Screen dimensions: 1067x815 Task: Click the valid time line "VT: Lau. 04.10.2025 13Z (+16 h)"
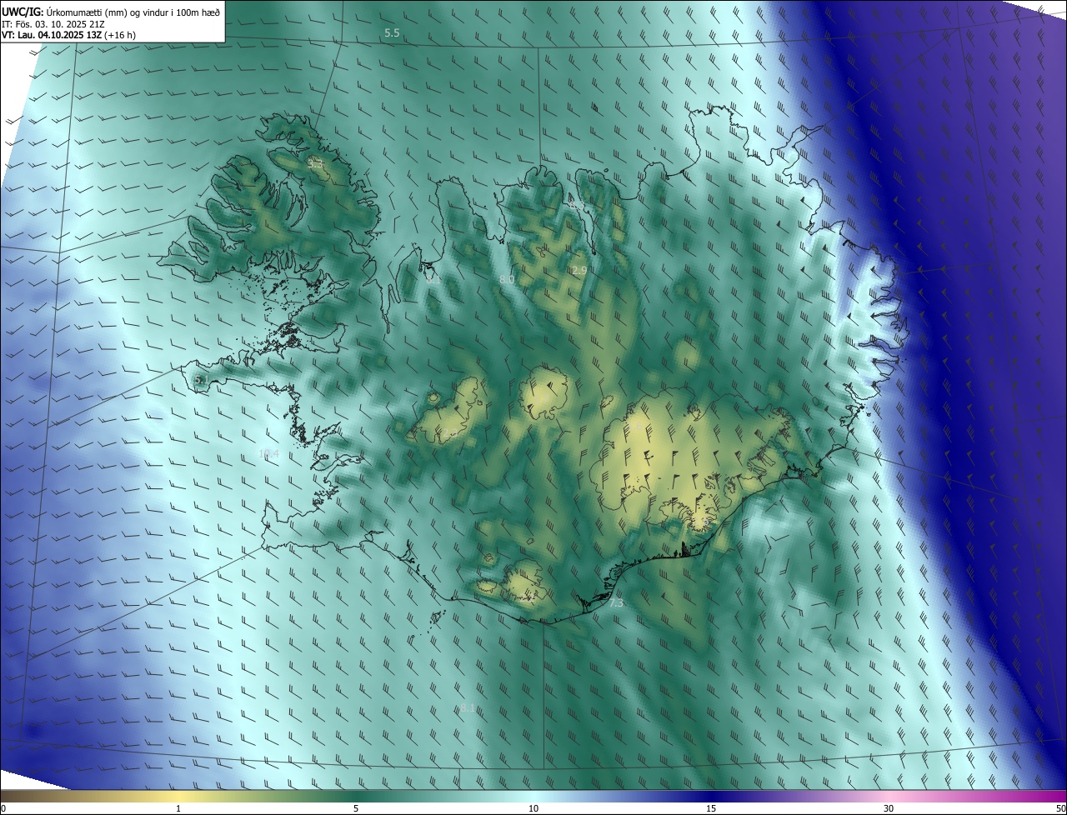click(68, 35)
